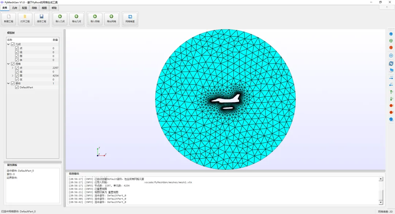
Task: Open the 几何 ribbon tab
Action: click(15, 8)
